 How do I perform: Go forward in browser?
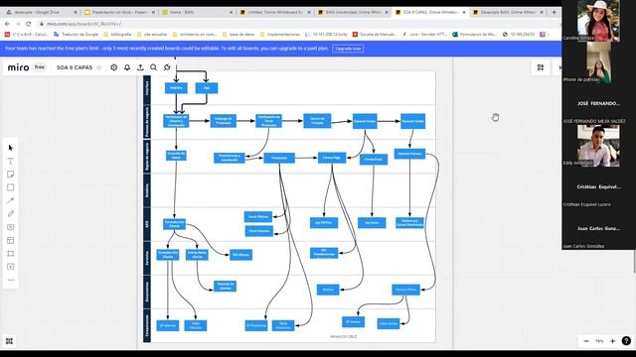[x=18, y=24]
